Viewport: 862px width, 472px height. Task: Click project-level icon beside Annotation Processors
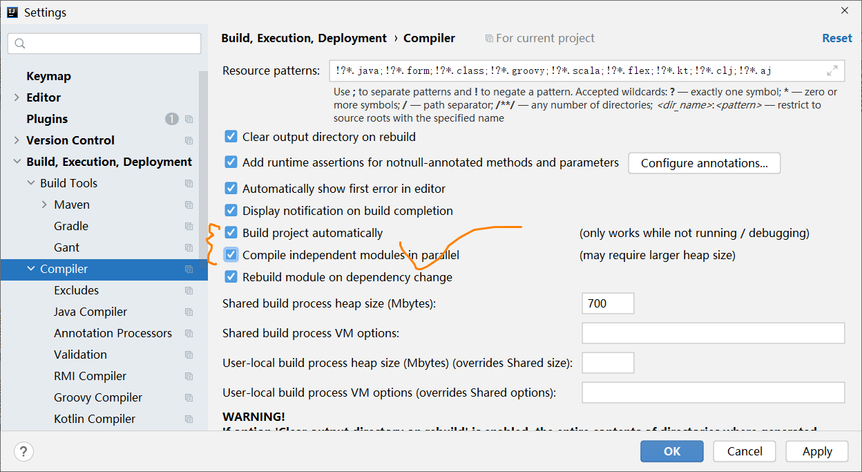tap(189, 333)
